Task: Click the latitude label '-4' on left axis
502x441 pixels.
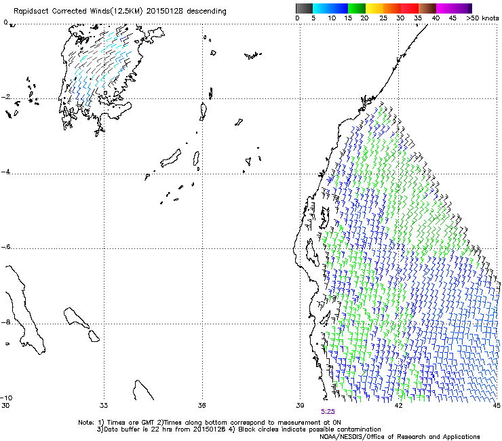Action: point(6,172)
